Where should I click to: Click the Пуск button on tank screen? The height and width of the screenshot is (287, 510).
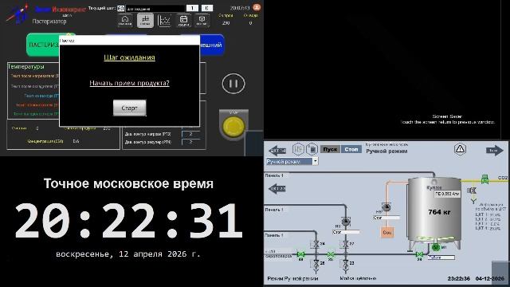[330, 149]
